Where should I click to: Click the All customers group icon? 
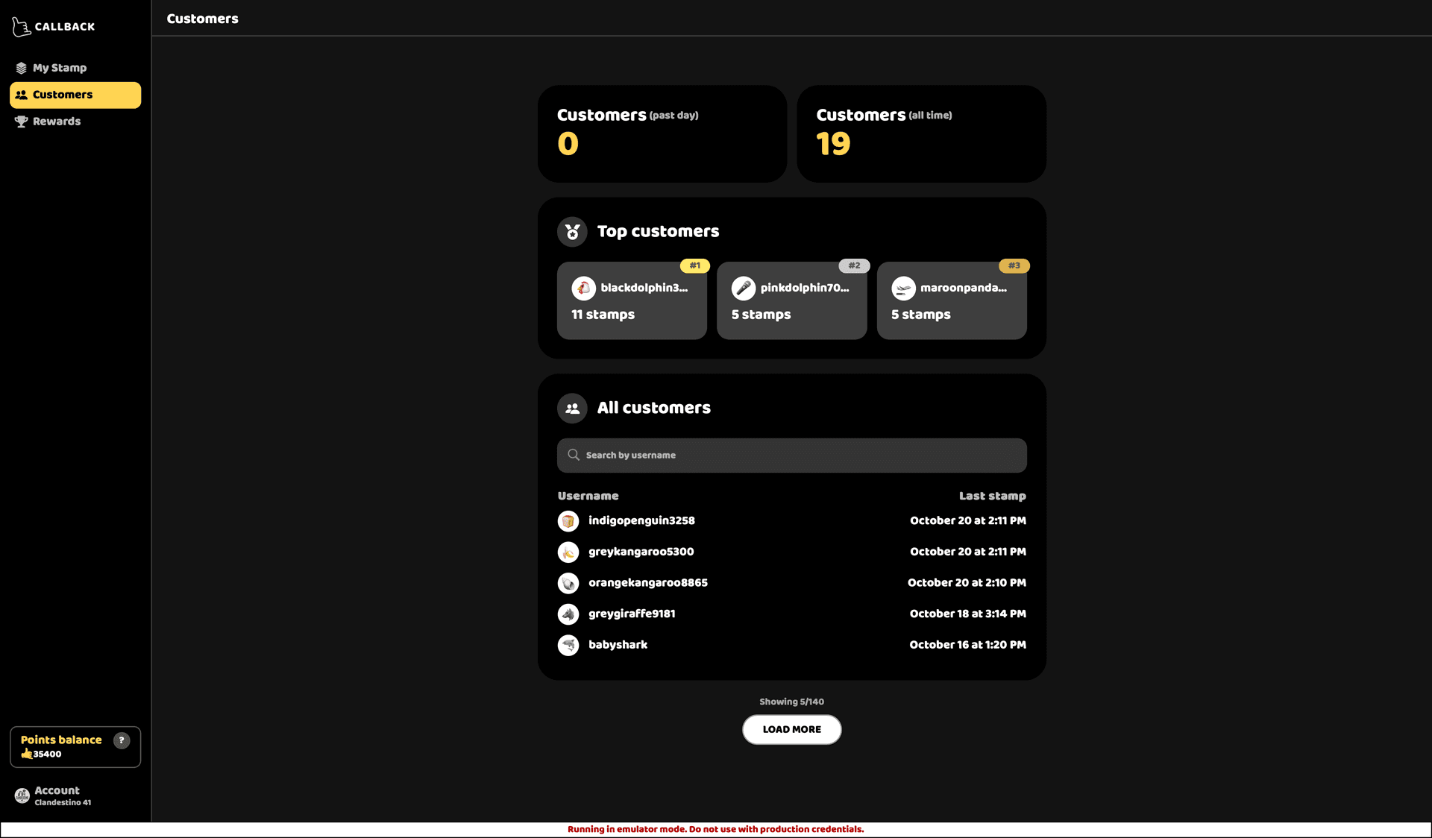coord(572,409)
